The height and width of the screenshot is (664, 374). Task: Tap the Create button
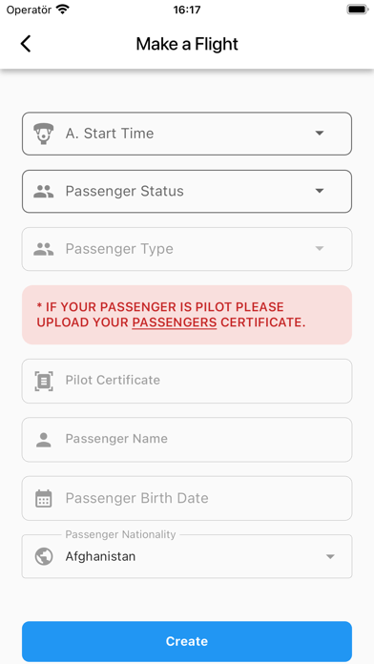187,641
